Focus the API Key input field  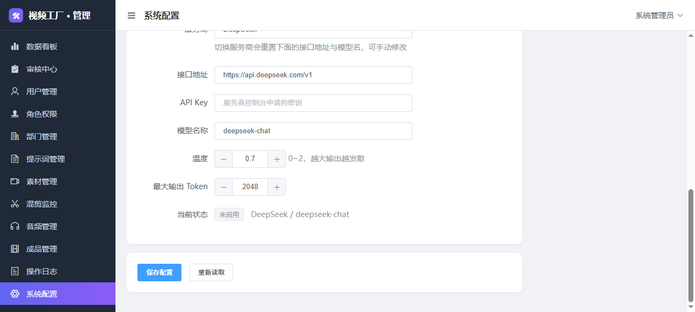[313, 103]
